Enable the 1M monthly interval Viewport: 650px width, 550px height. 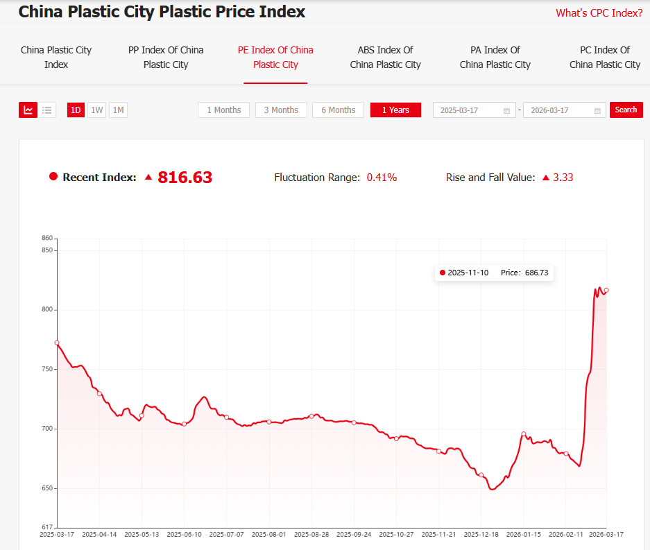117,110
